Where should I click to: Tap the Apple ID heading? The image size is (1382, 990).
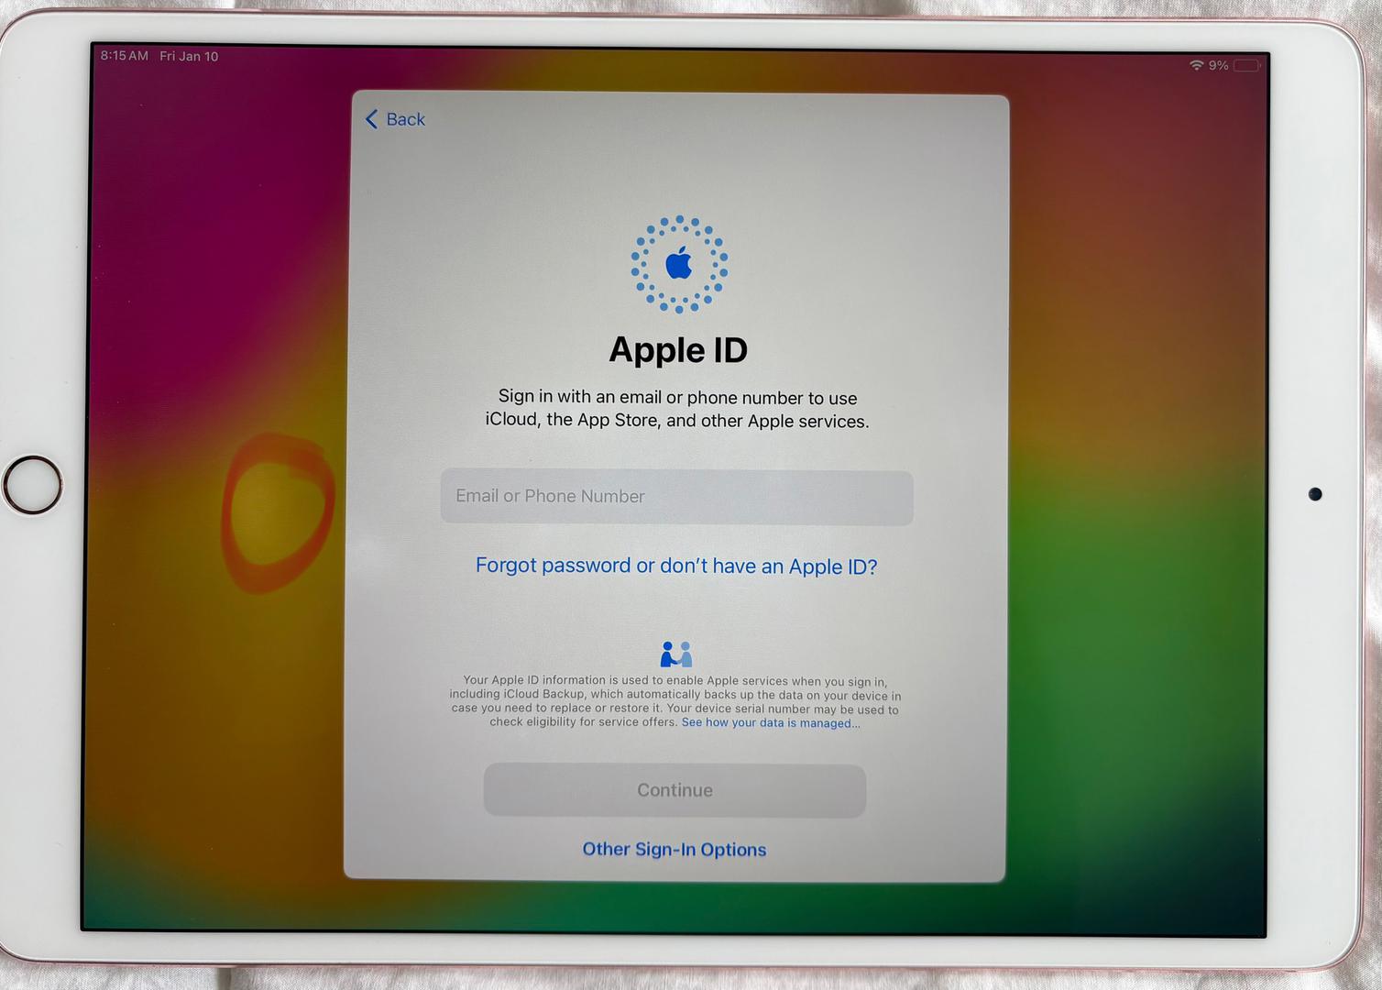678,350
